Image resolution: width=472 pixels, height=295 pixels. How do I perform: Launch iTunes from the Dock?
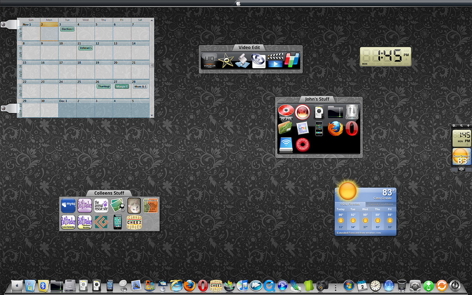coord(242,286)
